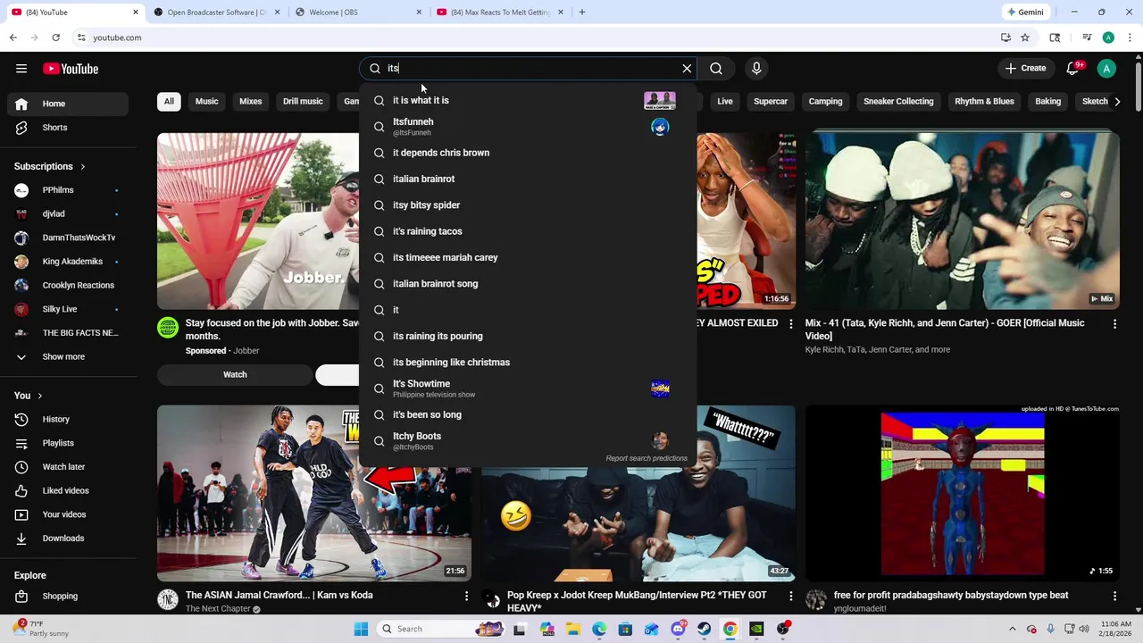
Task: Select the Baking filter chip
Action: coord(1048,102)
